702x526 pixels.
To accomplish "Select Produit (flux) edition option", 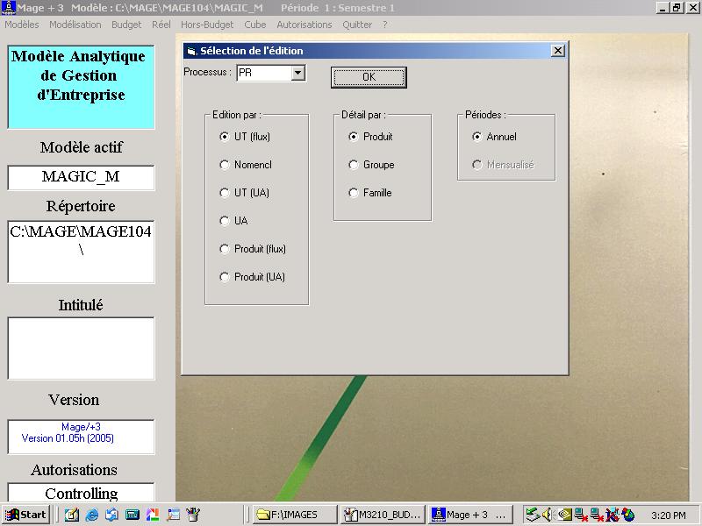I will (253, 249).
